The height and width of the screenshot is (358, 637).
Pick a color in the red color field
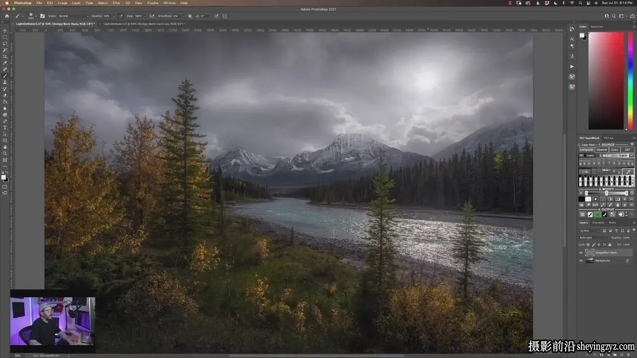pyautogui.click(x=606, y=81)
